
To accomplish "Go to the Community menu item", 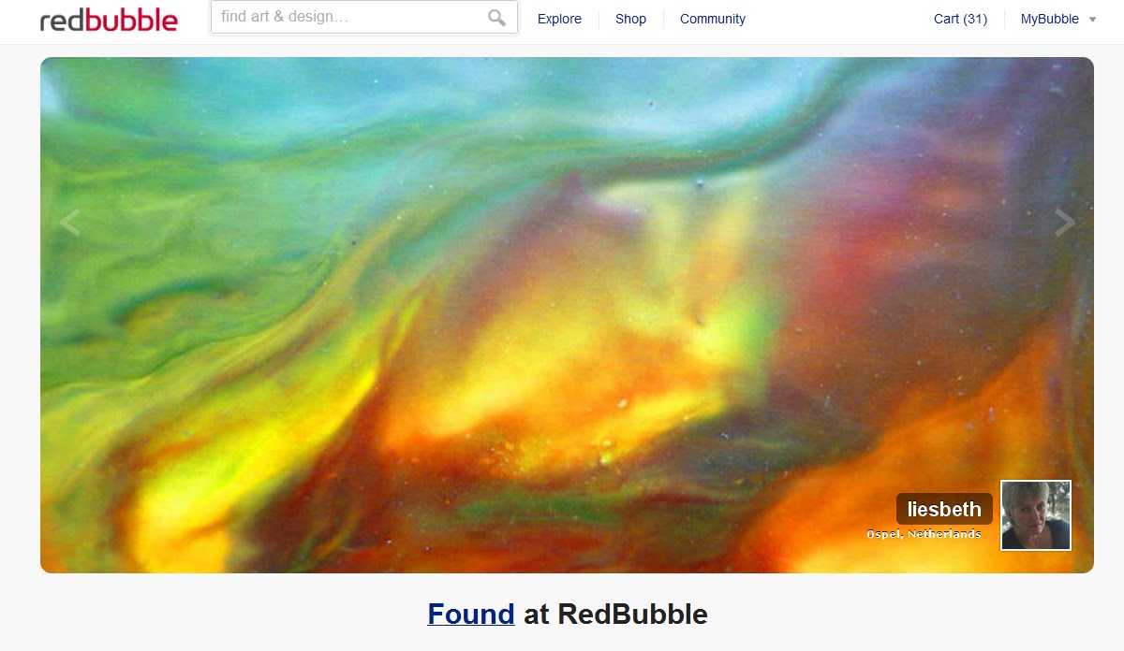I will coord(713,19).
